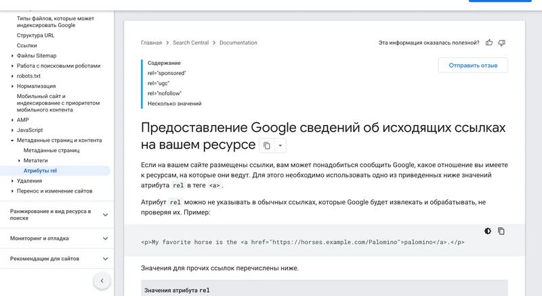
Task: Open dropdown arrow beside copy page icon
Action: (x=280, y=145)
